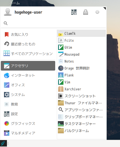Viewport: 120px width, 147px height.
Task: Select the グラフィックス category
Action: pos(28,123)
